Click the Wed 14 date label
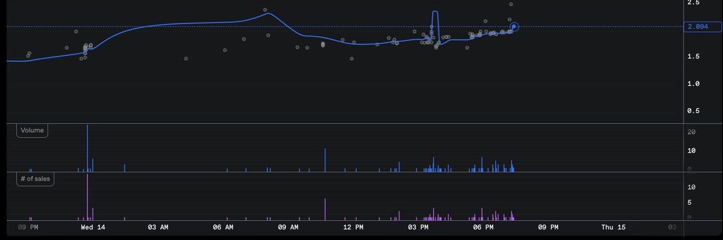 pos(93,227)
